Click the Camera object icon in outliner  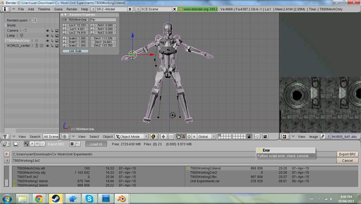pyautogui.click(x=25, y=30)
